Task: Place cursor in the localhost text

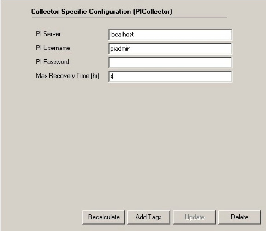Action: coord(122,35)
